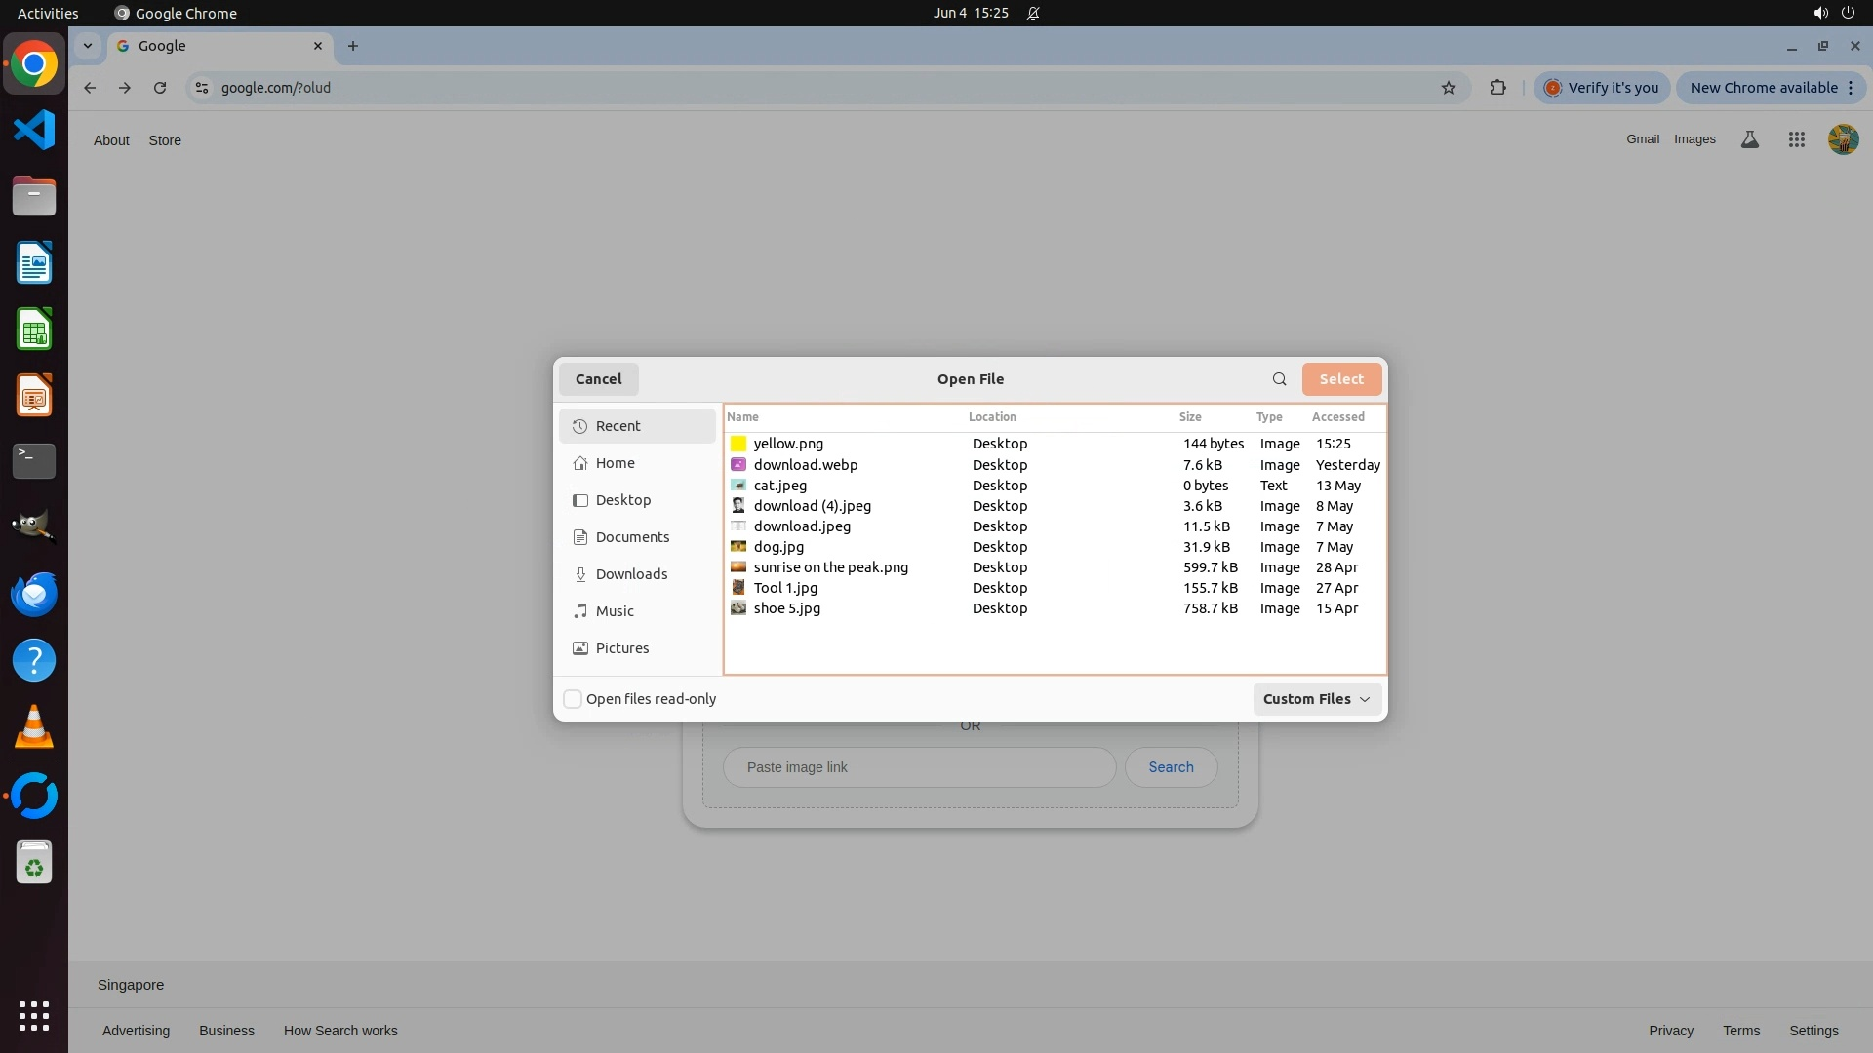
Task: Bookmark this page with the star icon
Action: coord(1449,88)
